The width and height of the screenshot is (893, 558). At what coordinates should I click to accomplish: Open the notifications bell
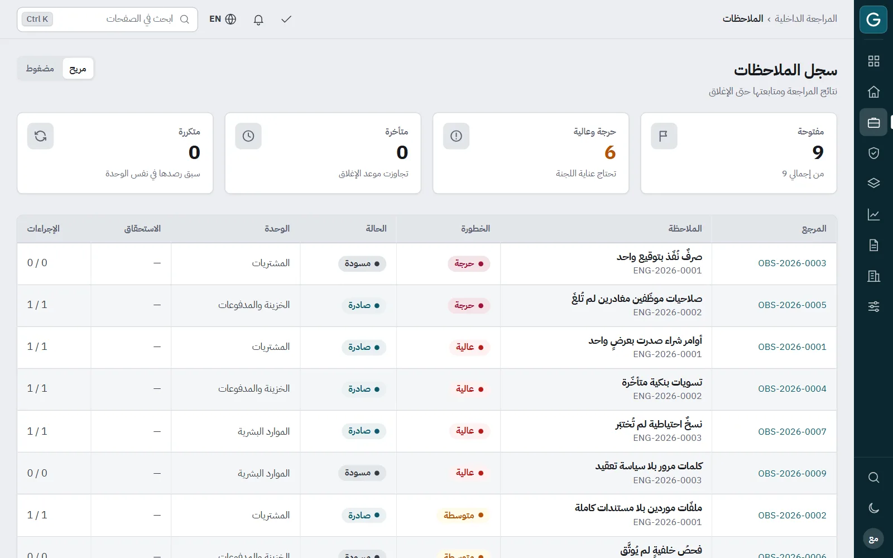[x=258, y=20]
